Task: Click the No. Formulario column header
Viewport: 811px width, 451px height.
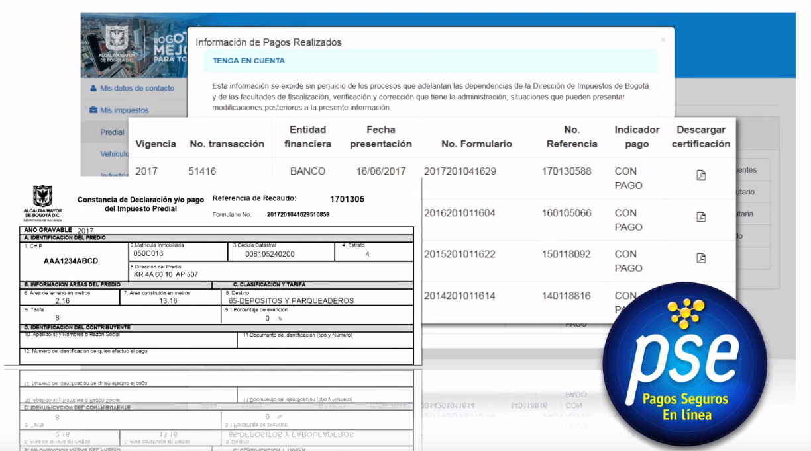Action: pos(476,143)
